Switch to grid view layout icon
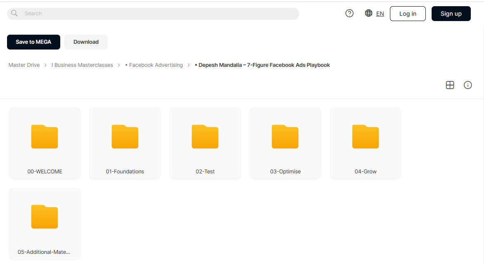The height and width of the screenshot is (265, 484). click(450, 85)
